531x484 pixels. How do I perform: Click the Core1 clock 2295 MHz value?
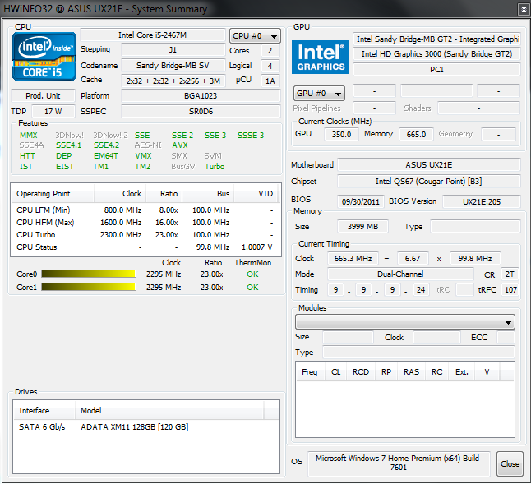point(164,288)
